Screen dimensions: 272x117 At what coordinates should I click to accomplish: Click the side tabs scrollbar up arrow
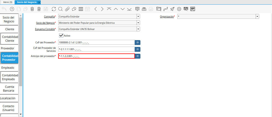point(21,16)
